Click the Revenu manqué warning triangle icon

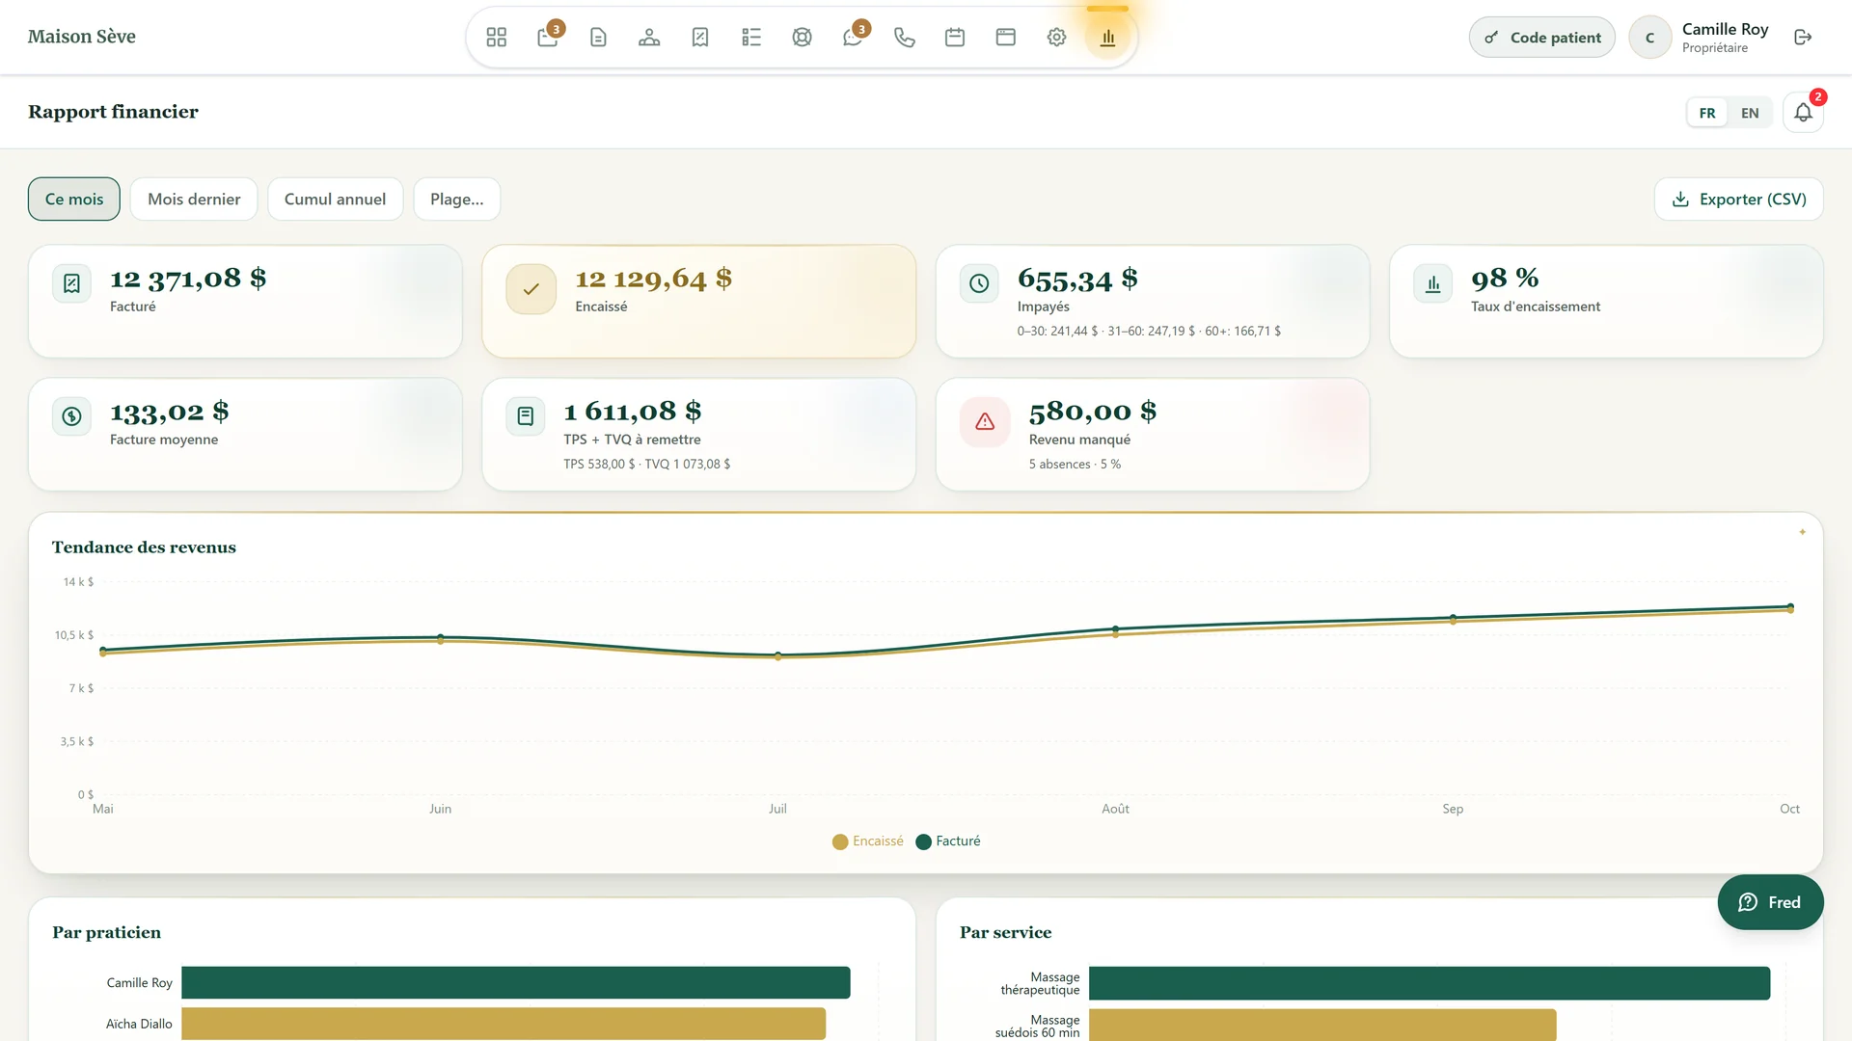pyautogui.click(x=985, y=421)
